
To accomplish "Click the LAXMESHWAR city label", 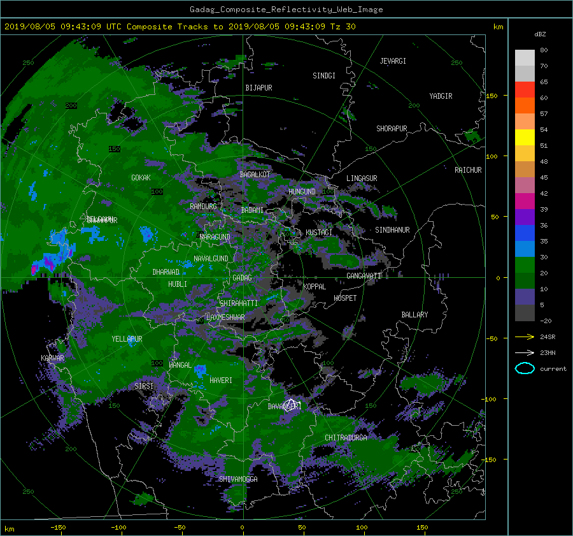I will (225, 317).
